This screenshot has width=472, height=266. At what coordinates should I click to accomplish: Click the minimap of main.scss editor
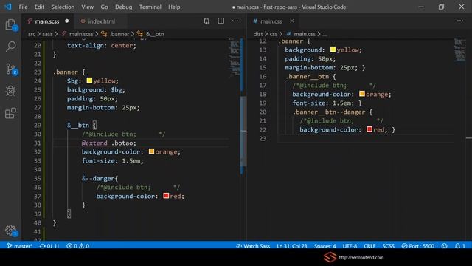point(235,58)
